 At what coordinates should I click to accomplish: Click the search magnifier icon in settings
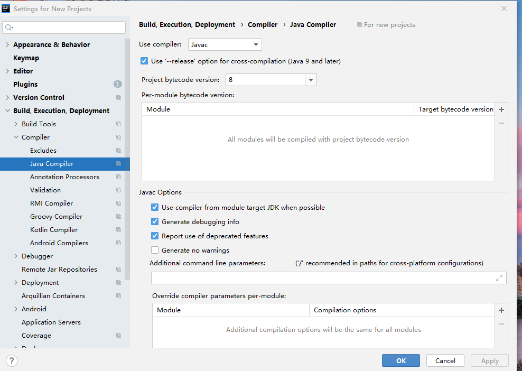tap(8, 27)
